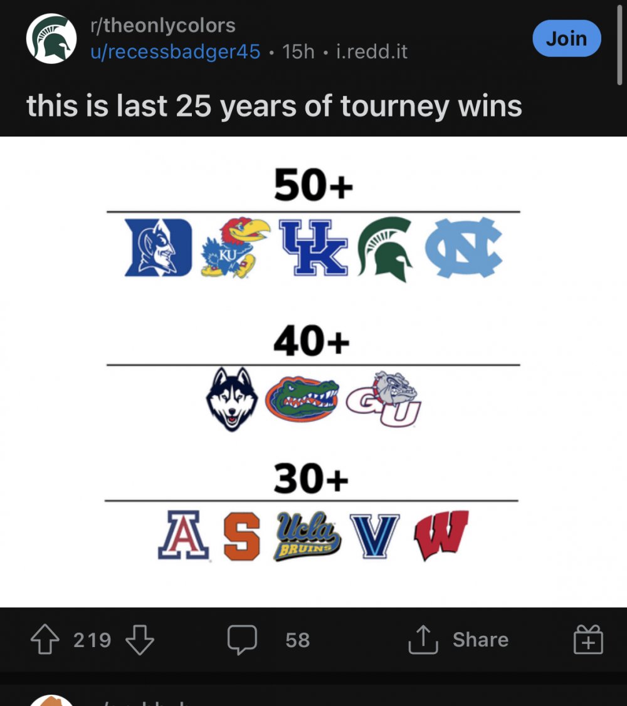Open the post title text

pos(274,105)
